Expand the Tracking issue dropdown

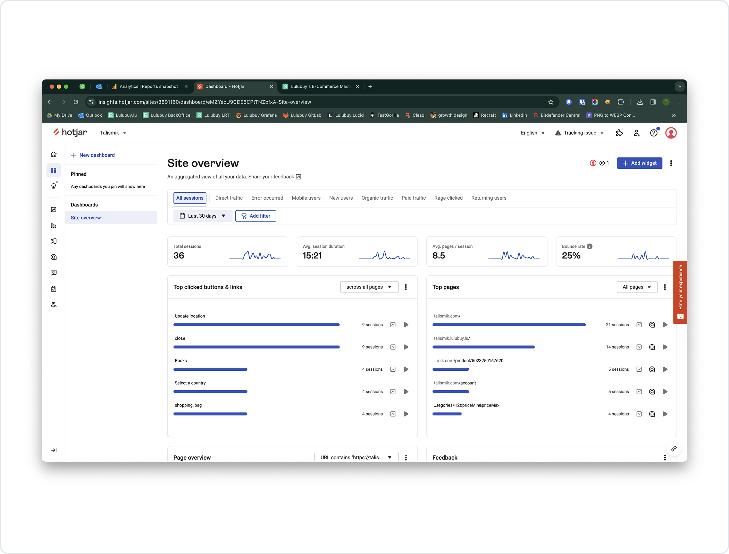click(579, 133)
